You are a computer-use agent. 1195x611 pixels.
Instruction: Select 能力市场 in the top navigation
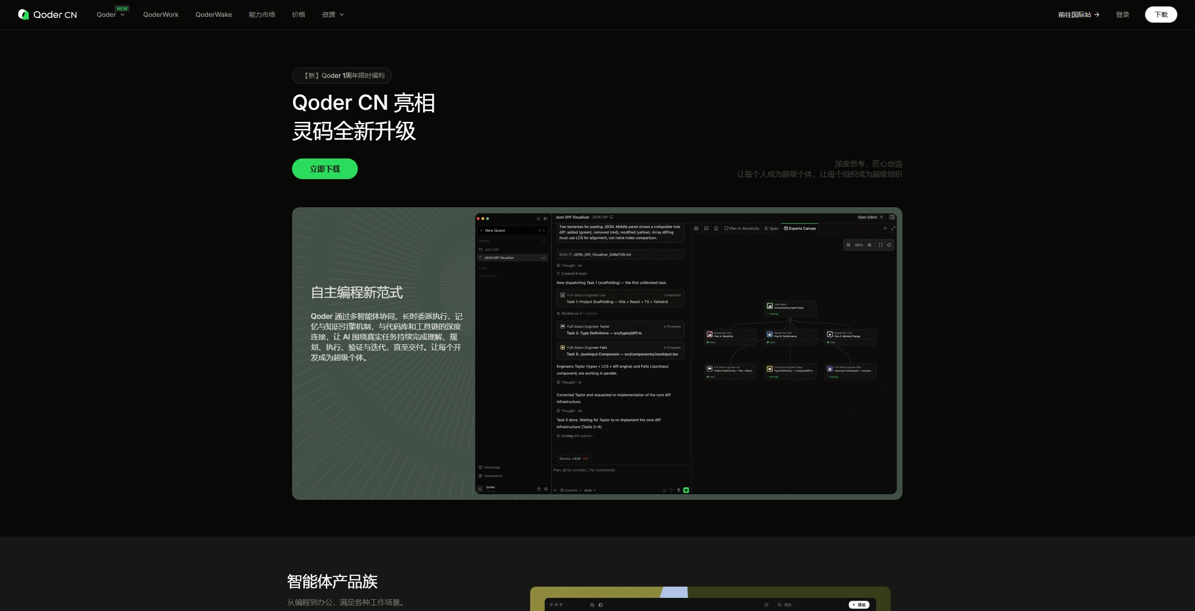(262, 15)
